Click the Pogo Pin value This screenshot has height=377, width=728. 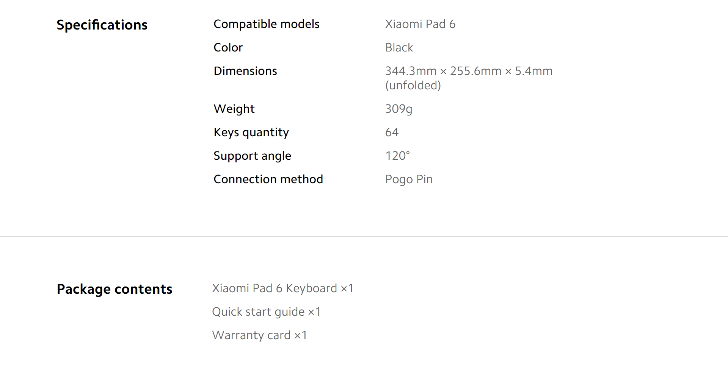tap(409, 179)
